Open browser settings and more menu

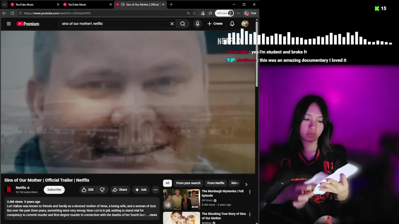(238, 13)
